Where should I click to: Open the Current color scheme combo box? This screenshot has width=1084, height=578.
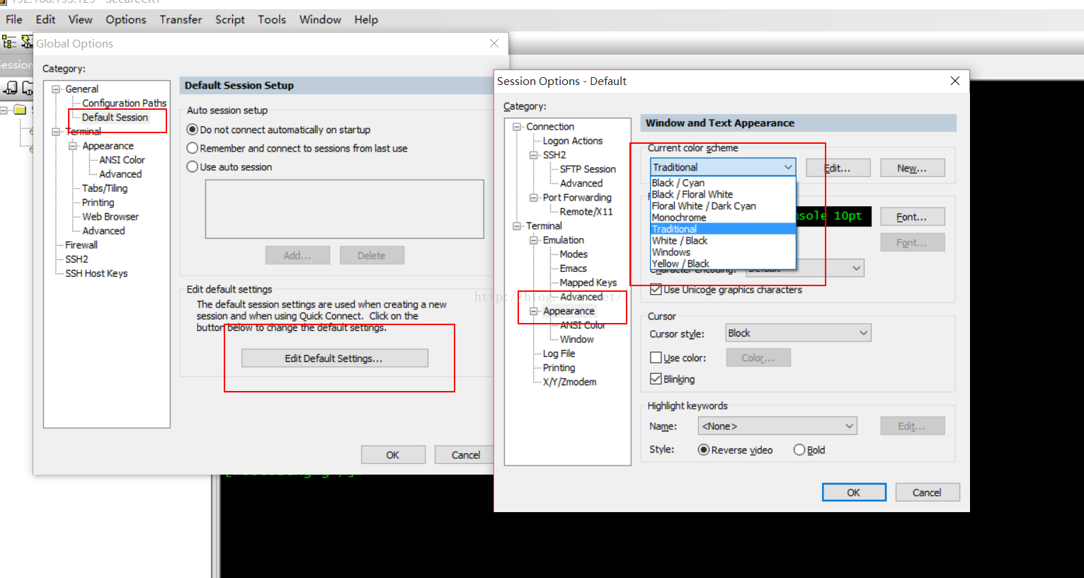(x=723, y=167)
